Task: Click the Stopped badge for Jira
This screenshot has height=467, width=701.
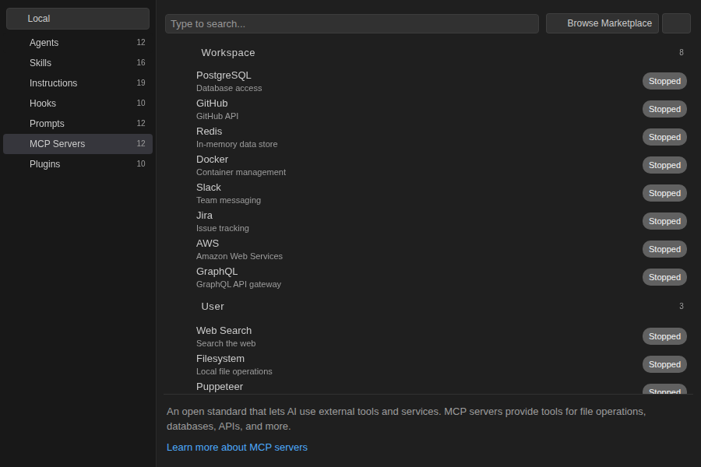Action: point(665,221)
